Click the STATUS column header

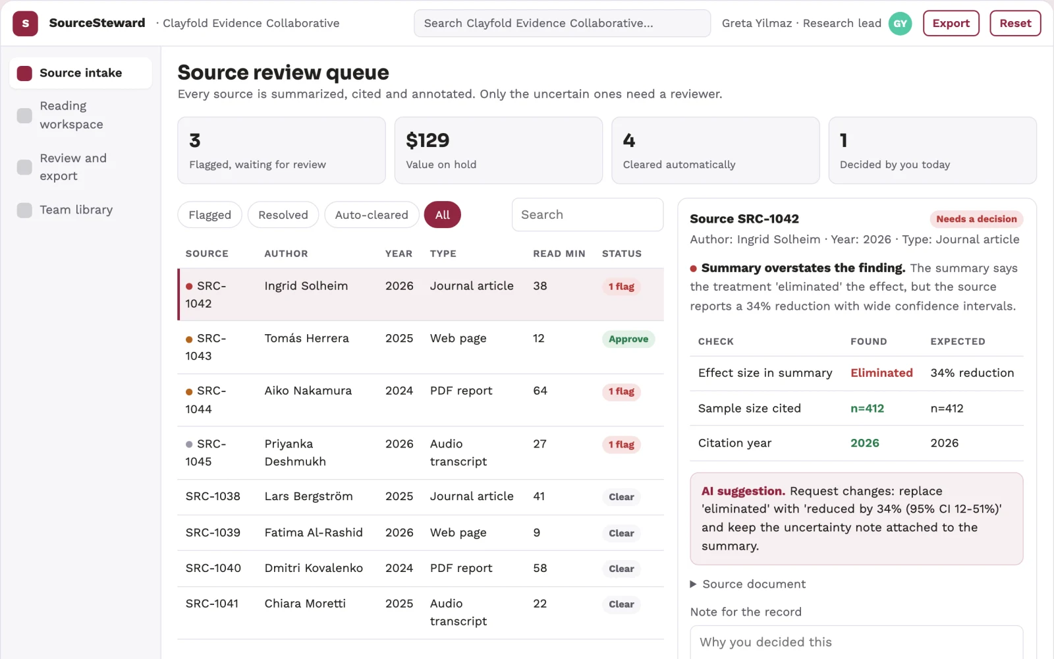tap(622, 254)
